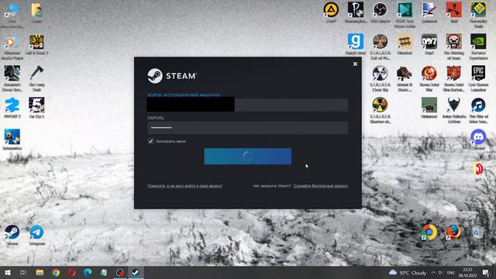
Task: Open PAYDAY 2 desktop shortcut
Action: coord(12,108)
